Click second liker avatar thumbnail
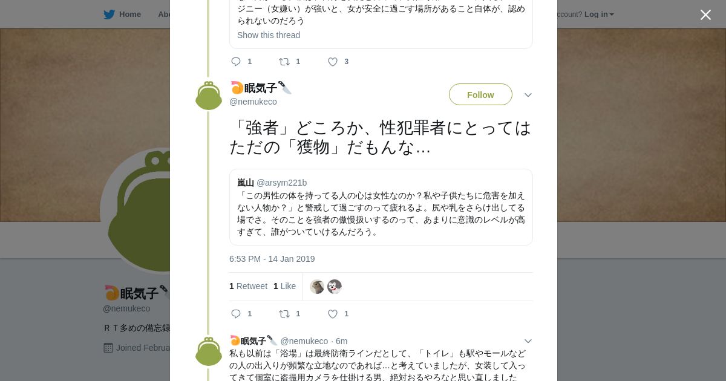 [x=335, y=287]
